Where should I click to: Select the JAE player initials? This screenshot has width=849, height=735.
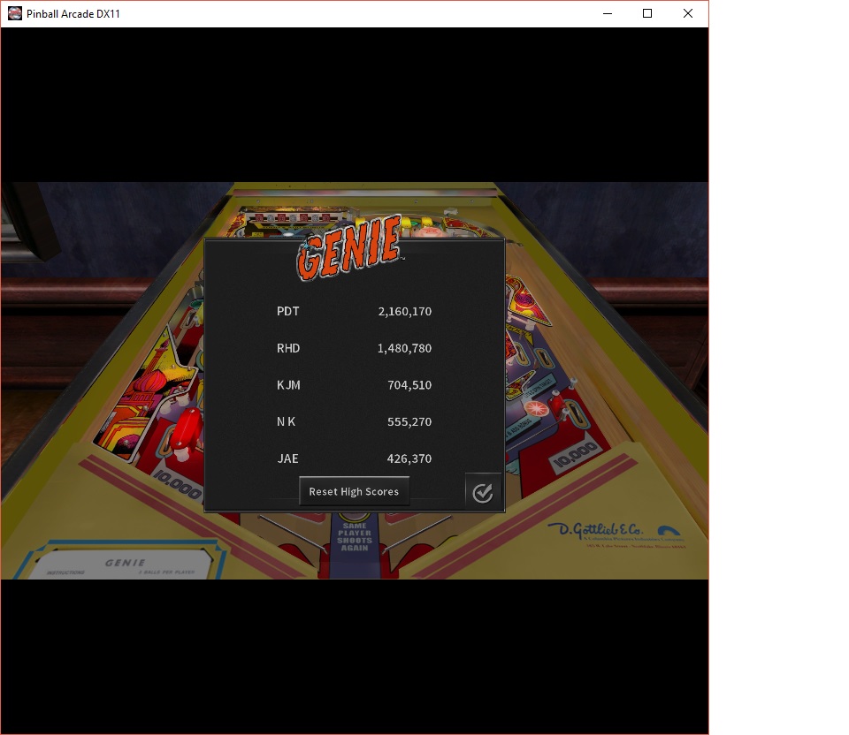(287, 458)
